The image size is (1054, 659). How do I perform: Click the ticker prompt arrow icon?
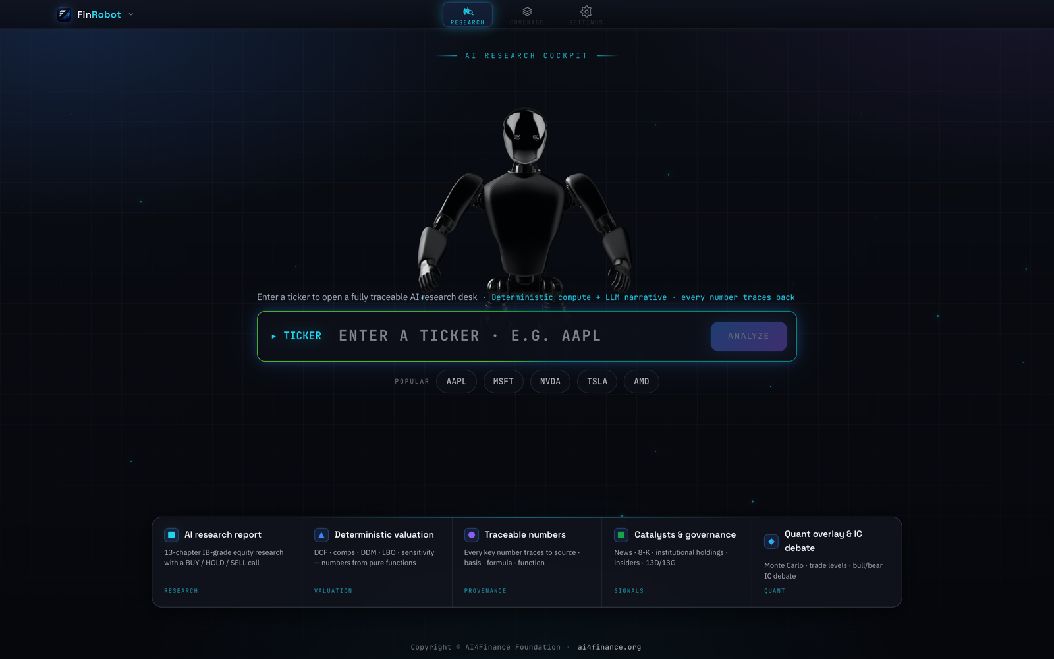click(x=273, y=336)
